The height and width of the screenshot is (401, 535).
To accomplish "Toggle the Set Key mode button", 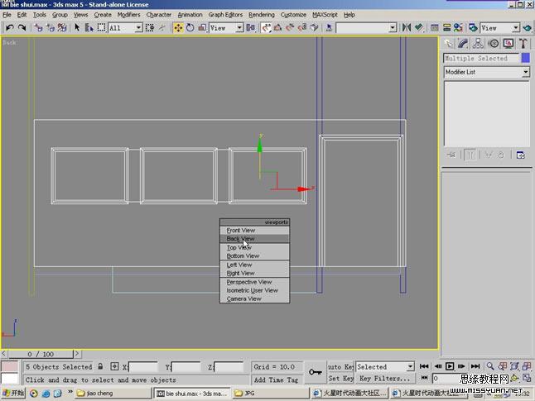I will [340, 379].
